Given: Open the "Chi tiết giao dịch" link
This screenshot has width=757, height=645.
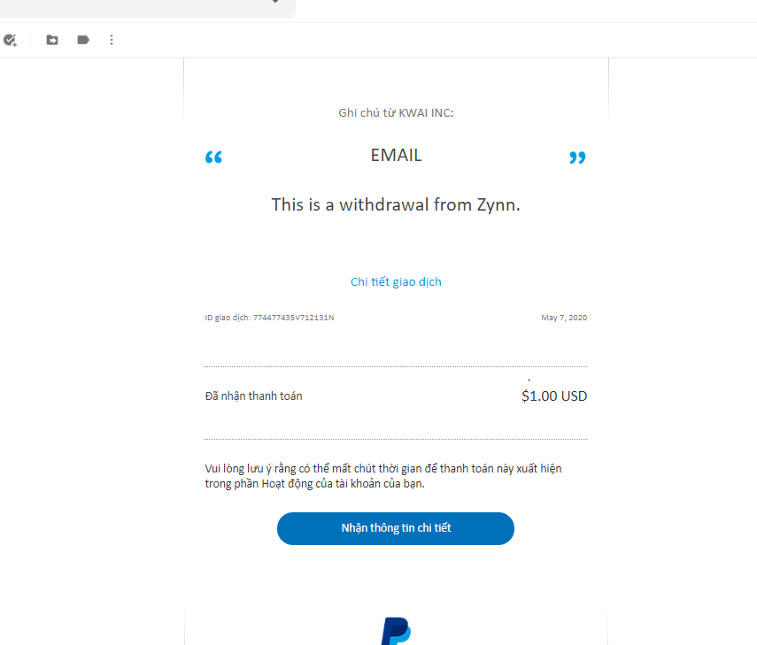Looking at the screenshot, I should (x=396, y=281).
